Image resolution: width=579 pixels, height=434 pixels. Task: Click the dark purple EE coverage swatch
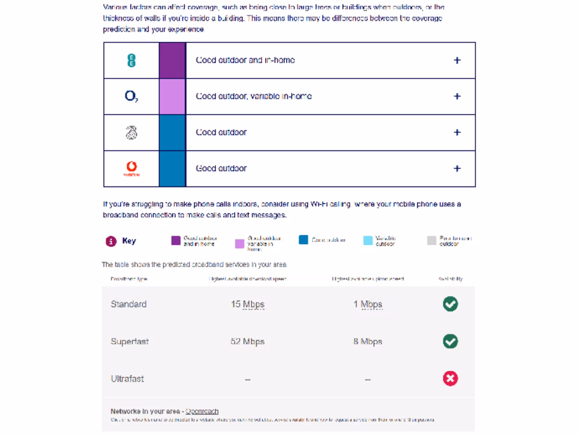[x=172, y=60]
